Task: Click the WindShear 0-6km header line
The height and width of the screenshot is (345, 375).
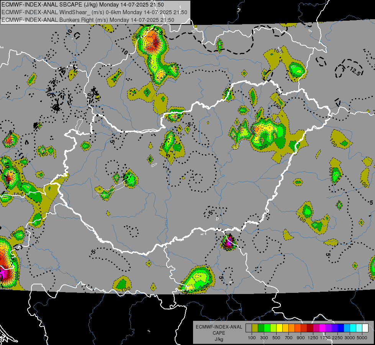Action: tap(94, 12)
